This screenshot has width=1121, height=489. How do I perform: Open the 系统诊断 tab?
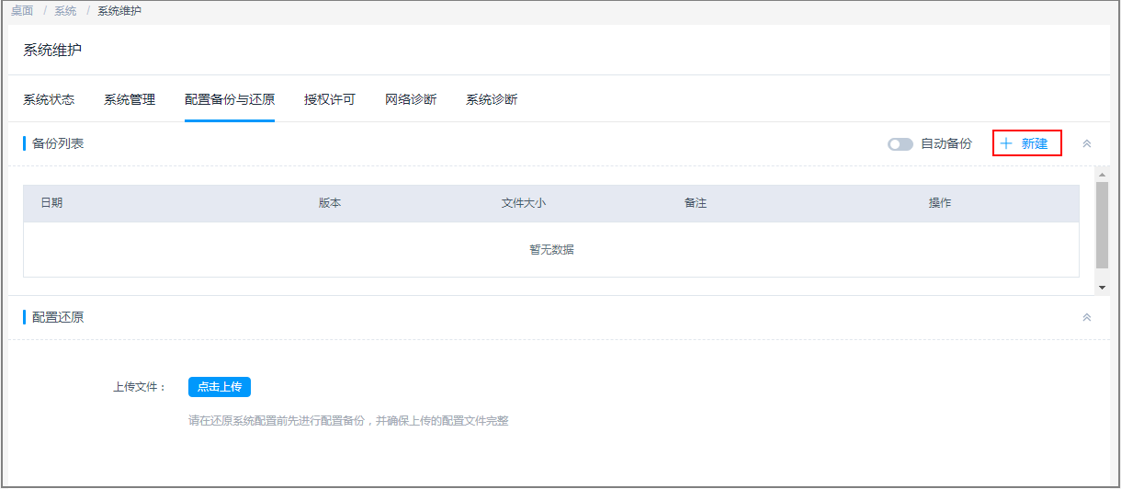[x=492, y=99]
